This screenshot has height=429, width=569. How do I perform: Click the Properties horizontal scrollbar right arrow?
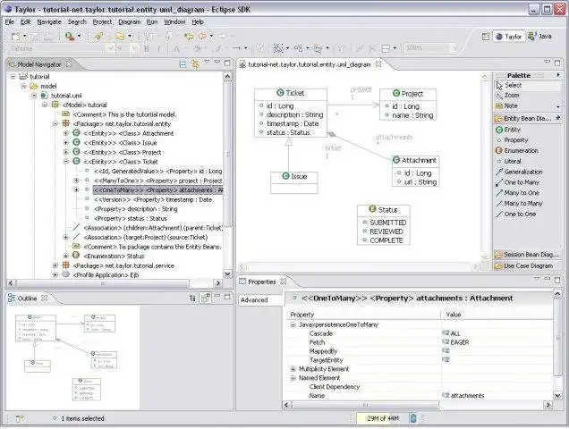(x=548, y=405)
